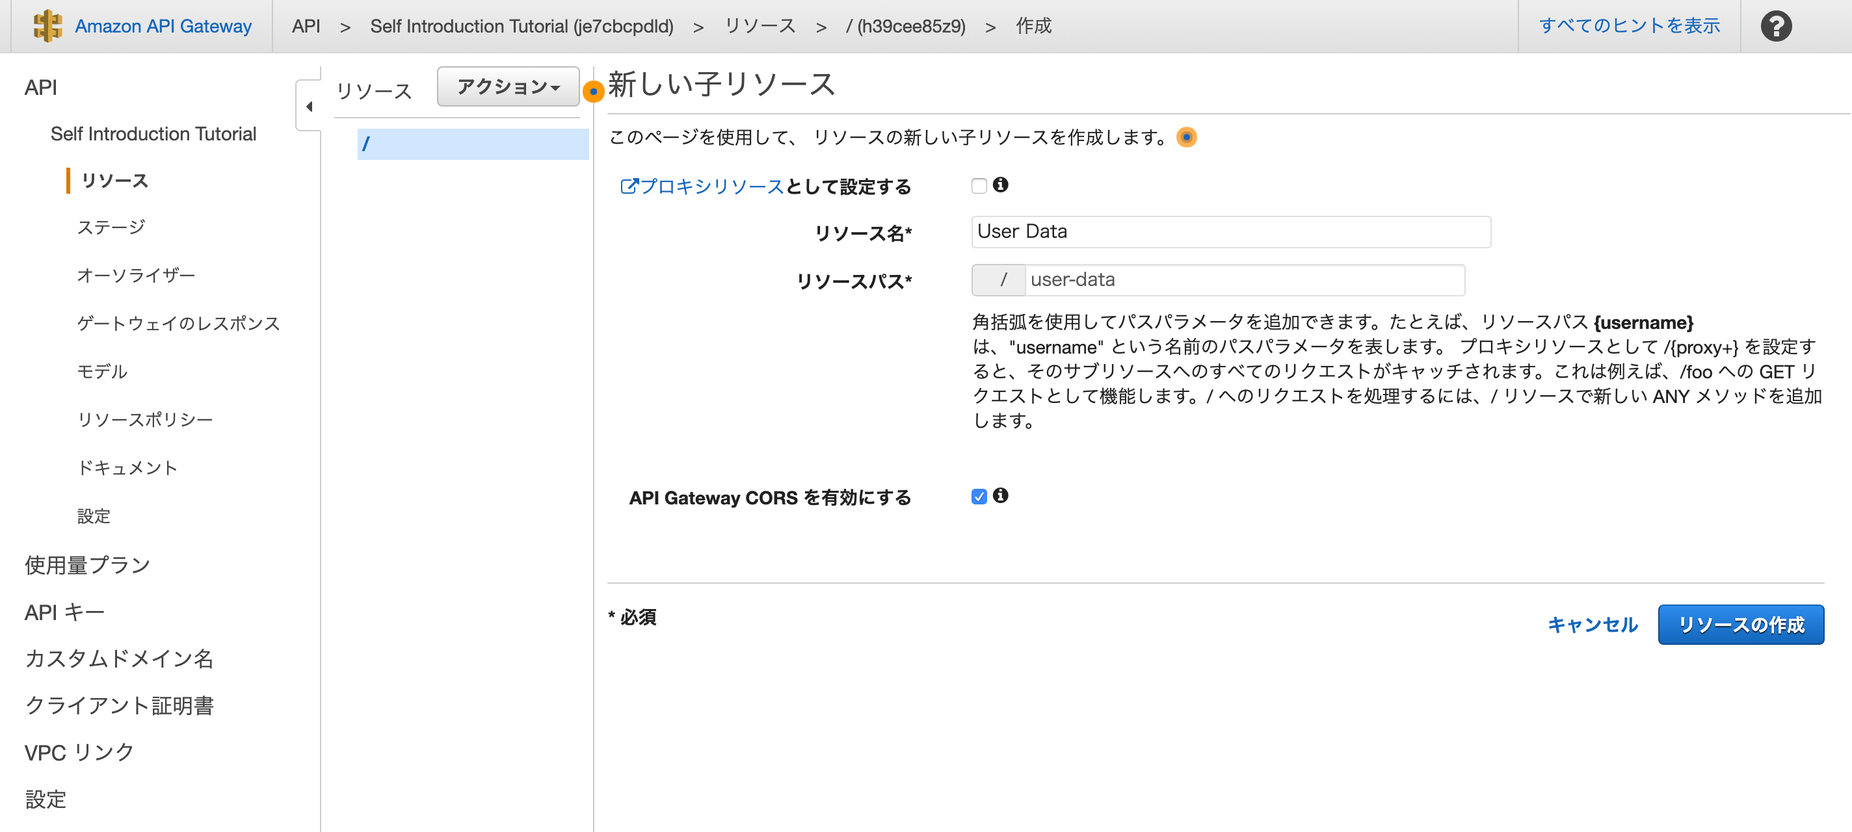The image size is (1852, 832).
Task: Open the アクション dropdown menu
Action: coord(509,87)
